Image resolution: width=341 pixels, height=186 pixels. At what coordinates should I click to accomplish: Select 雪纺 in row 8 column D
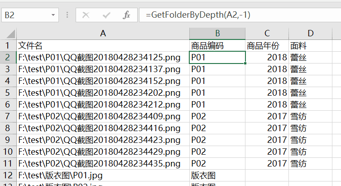pyautogui.click(x=311, y=128)
